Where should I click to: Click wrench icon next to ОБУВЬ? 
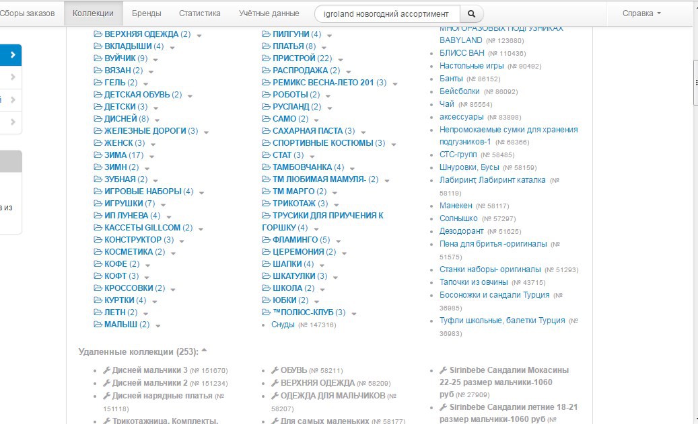[x=275, y=370]
